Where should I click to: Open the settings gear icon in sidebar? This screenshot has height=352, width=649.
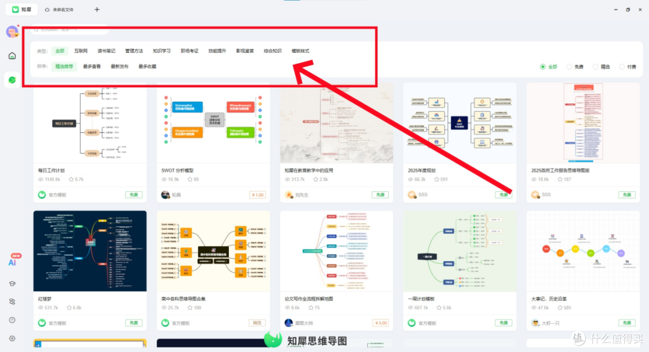click(12, 338)
